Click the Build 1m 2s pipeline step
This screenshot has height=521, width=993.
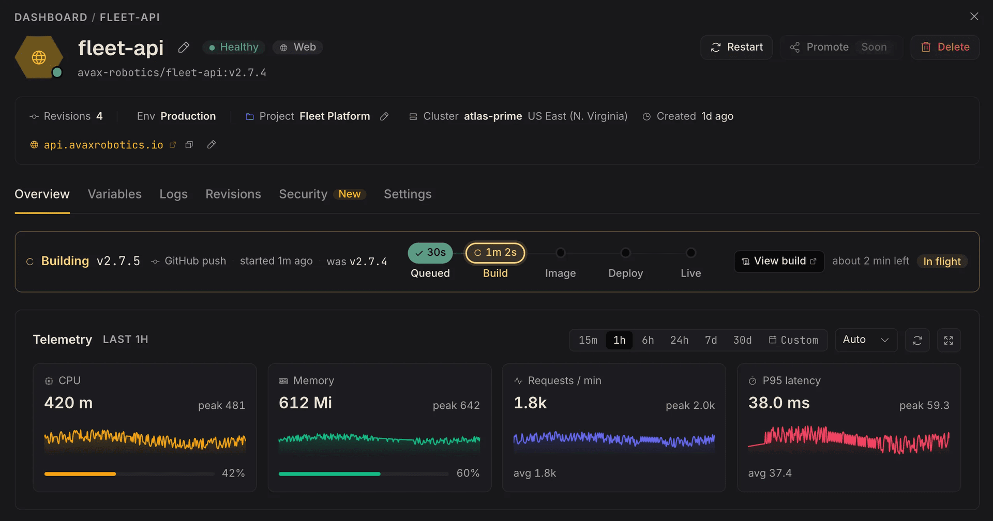[x=495, y=253]
